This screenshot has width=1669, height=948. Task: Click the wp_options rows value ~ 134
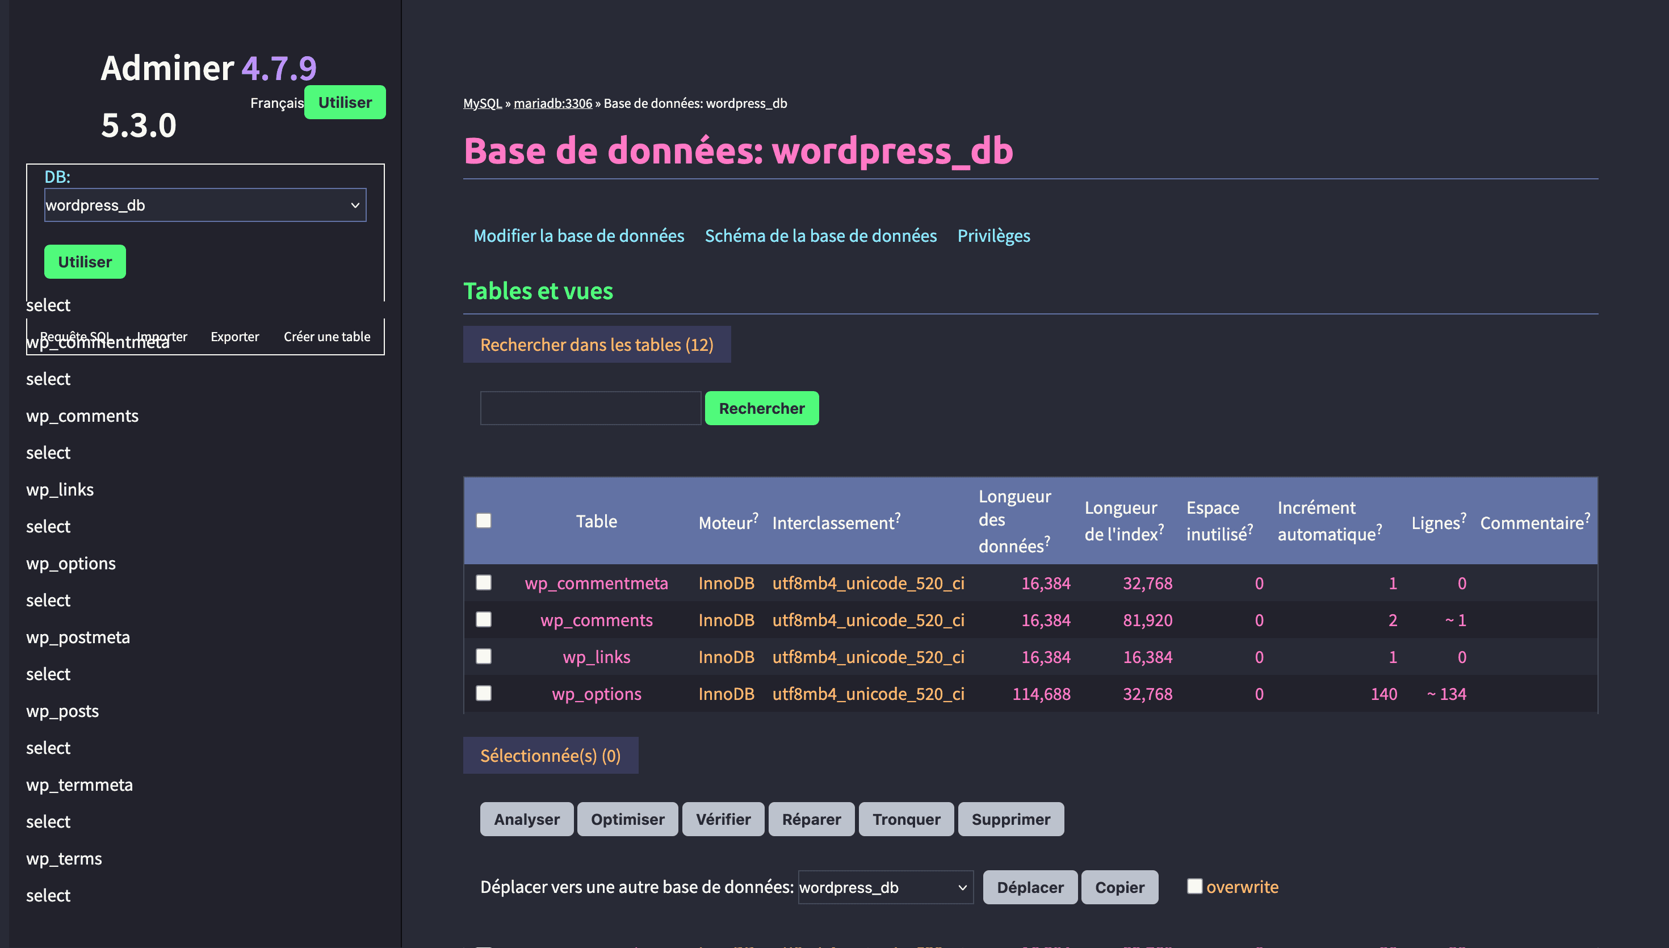1446,694
